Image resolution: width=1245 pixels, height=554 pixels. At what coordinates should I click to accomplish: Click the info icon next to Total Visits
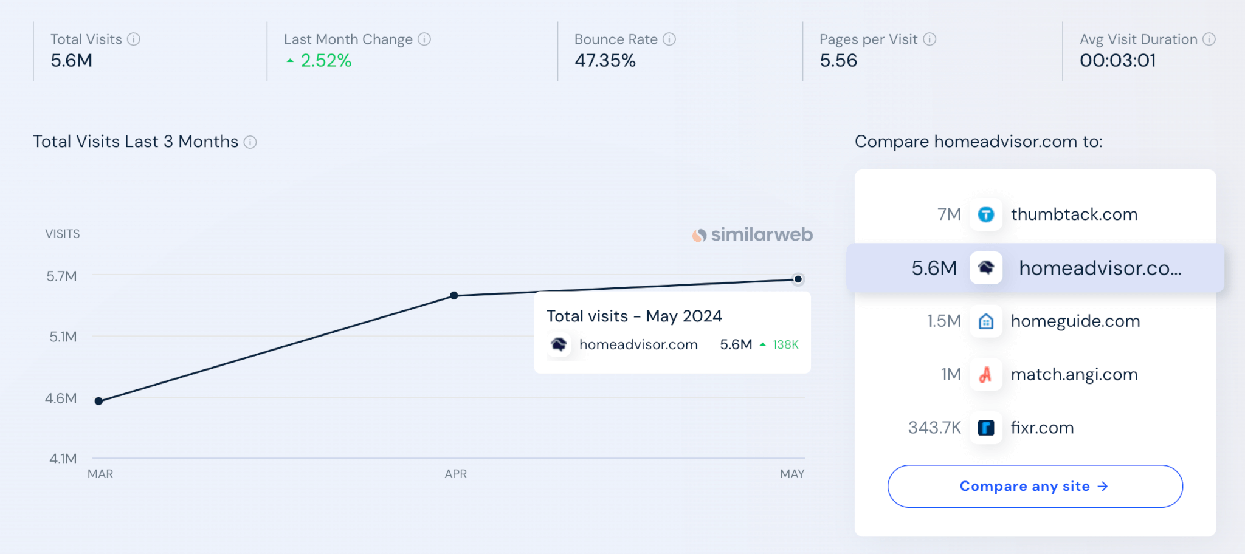click(134, 39)
